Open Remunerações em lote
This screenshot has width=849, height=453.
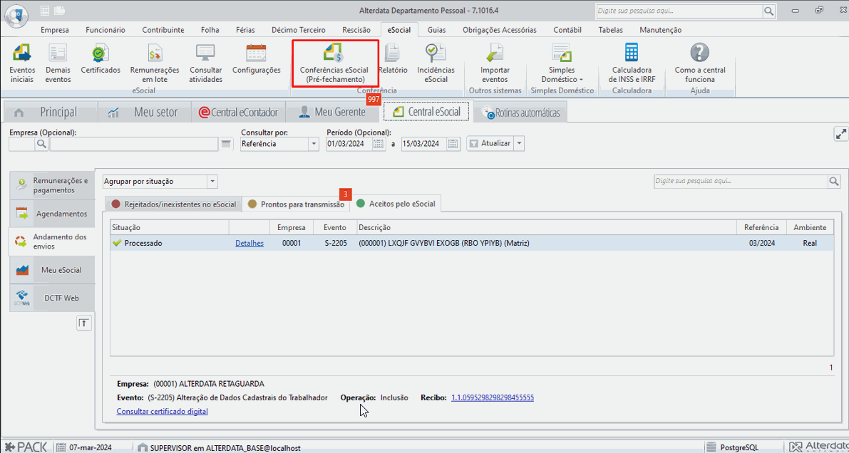pyautogui.click(x=154, y=64)
